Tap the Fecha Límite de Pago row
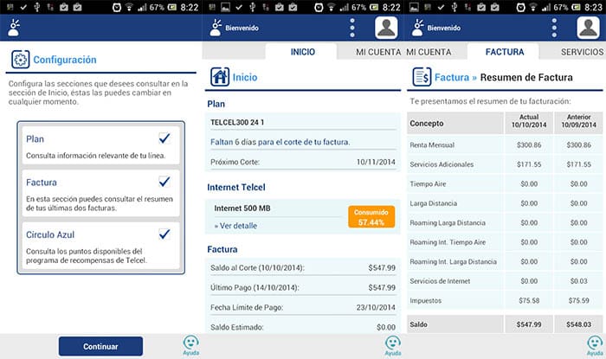This screenshot has height=359, width=606. pos(303,307)
